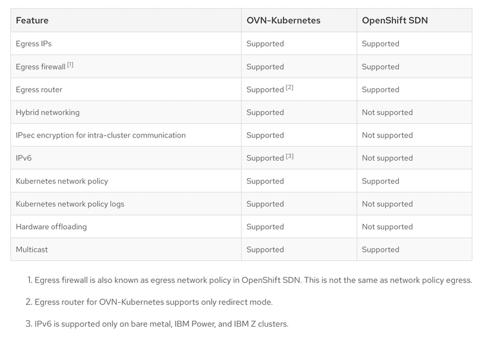Click the Feature column header
The height and width of the screenshot is (337, 484).
point(32,21)
